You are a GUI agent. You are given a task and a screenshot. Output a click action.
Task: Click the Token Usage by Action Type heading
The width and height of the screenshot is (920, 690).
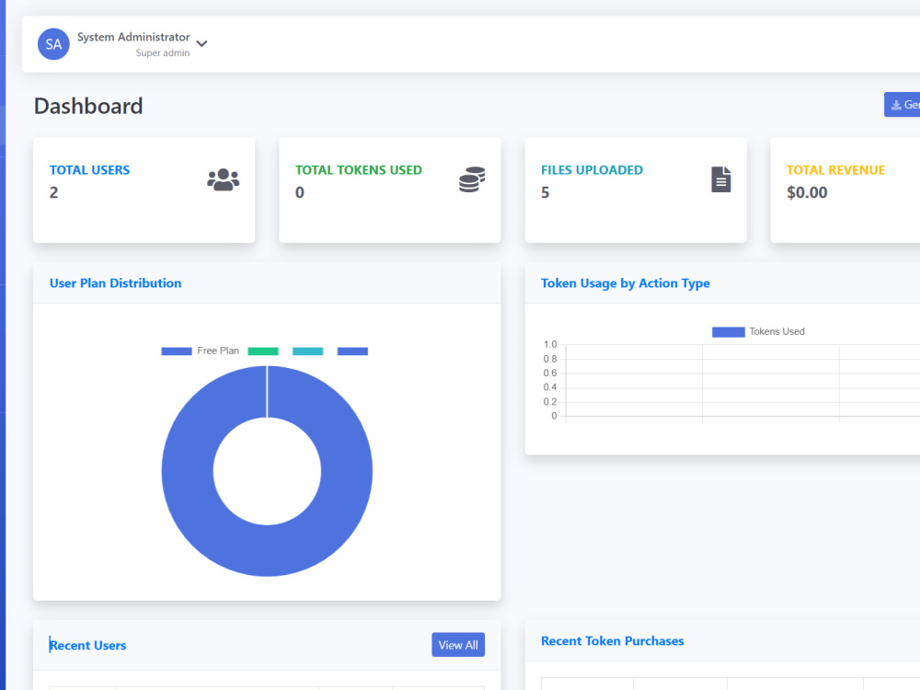[x=626, y=283]
